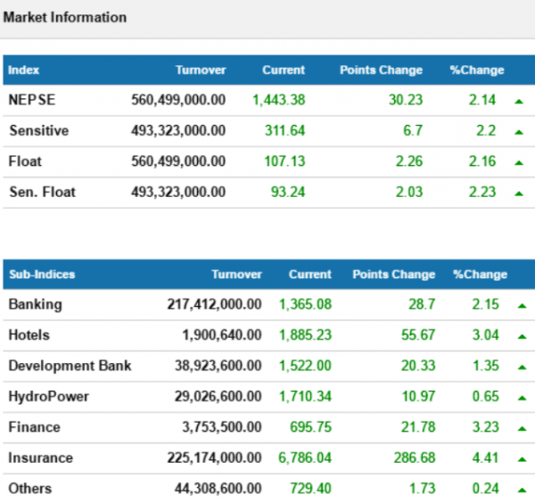Image resolution: width=535 pixels, height=503 pixels.
Task: Click NEPSE points change 30.23
Action: tap(406, 100)
